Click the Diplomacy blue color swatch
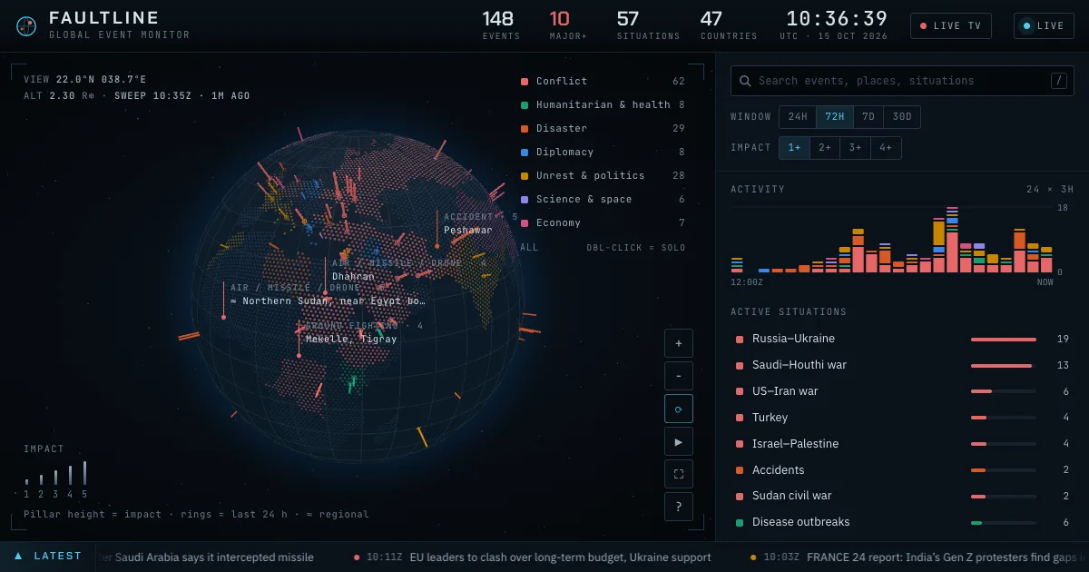 [525, 153]
